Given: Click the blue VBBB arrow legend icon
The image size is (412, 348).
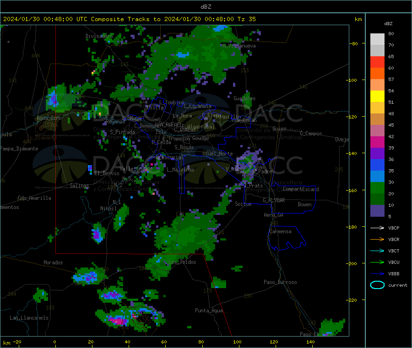Looking at the screenshot, I should point(377,273).
